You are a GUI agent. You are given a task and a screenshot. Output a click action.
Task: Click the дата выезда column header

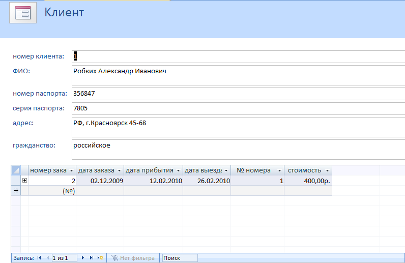pyautogui.click(x=207, y=170)
